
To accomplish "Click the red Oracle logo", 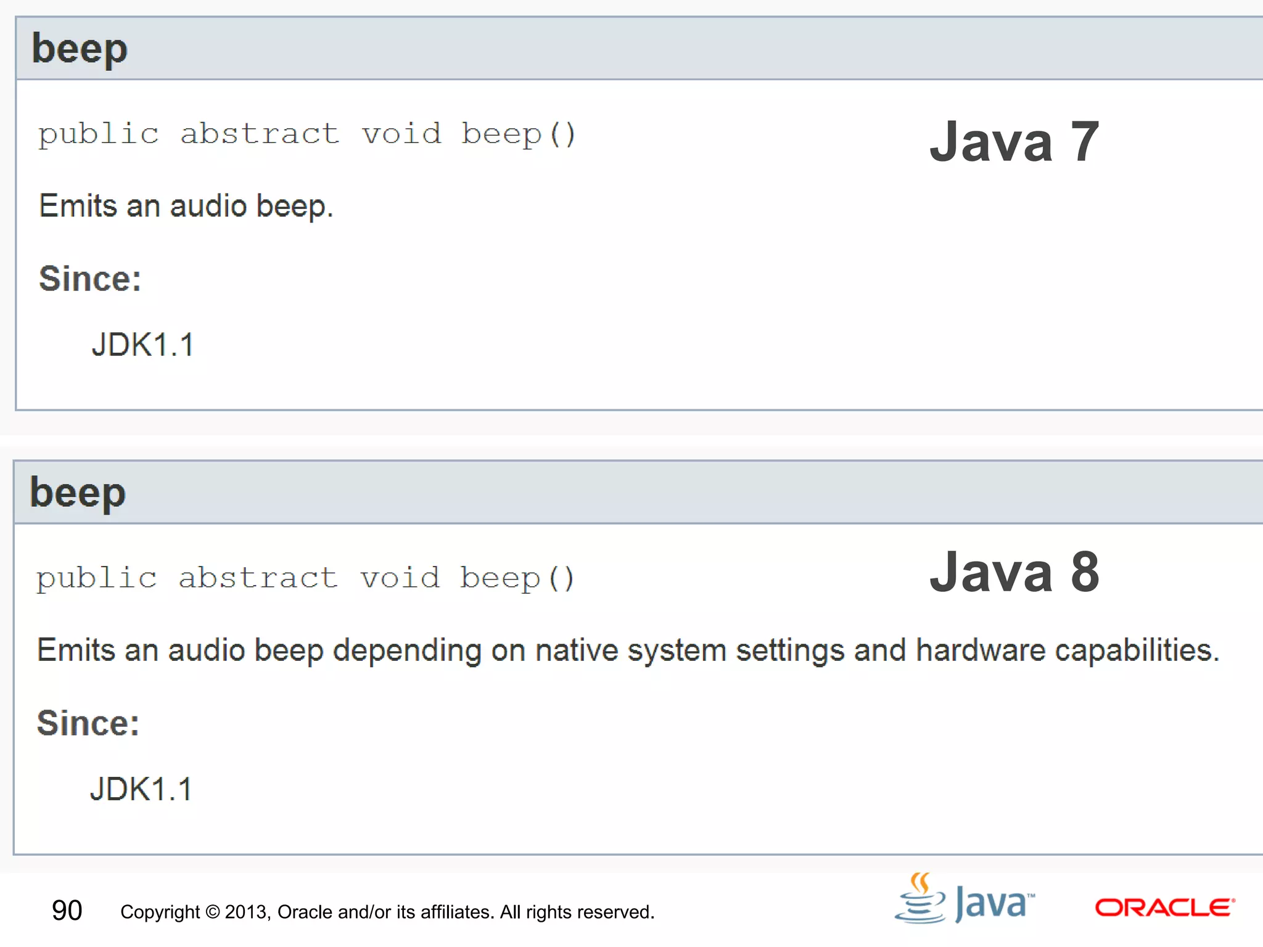I will click(1165, 908).
